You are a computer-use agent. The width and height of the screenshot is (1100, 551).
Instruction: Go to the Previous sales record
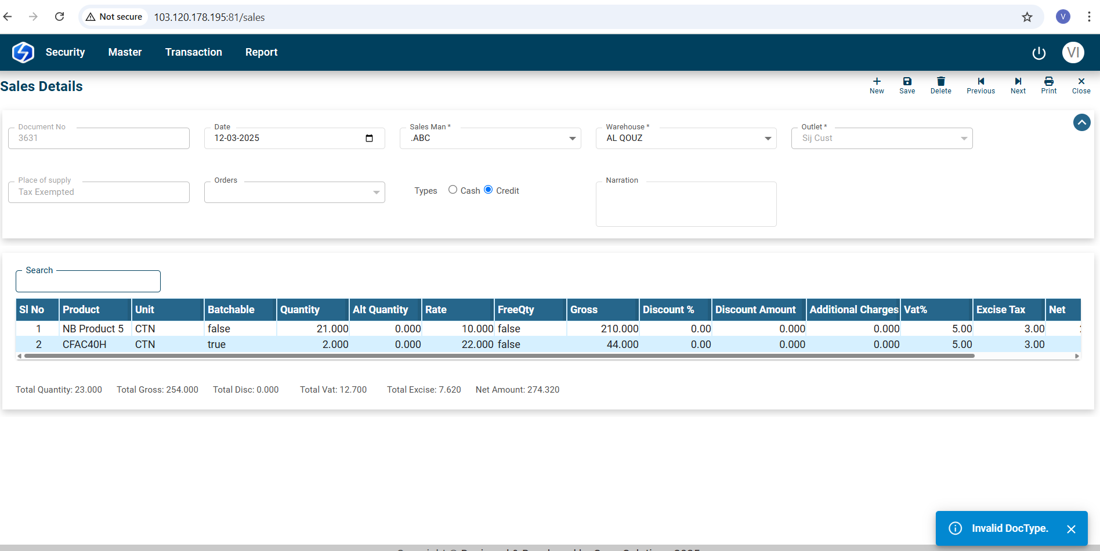(980, 82)
